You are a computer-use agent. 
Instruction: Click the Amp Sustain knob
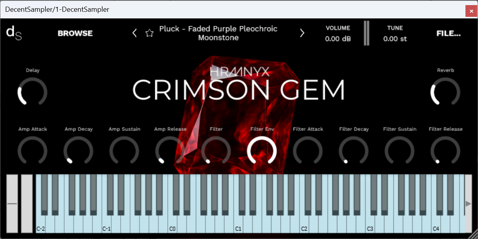tap(124, 151)
